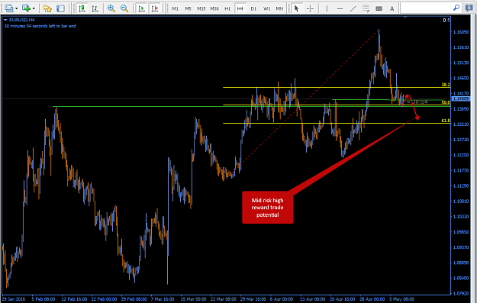This screenshot has height=303, width=477.
Task: Select the text label box tool
Action: (x=379, y=8)
